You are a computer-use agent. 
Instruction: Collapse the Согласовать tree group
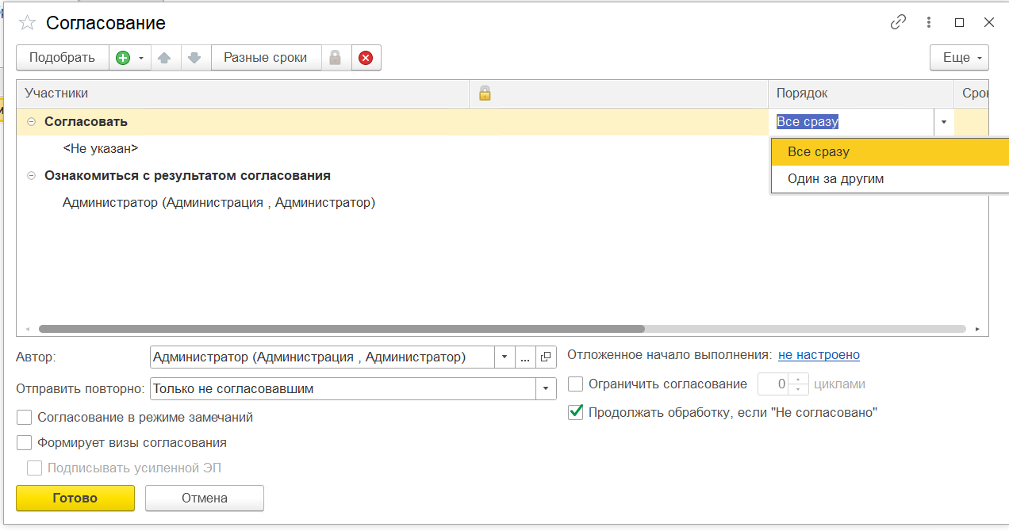(x=31, y=122)
